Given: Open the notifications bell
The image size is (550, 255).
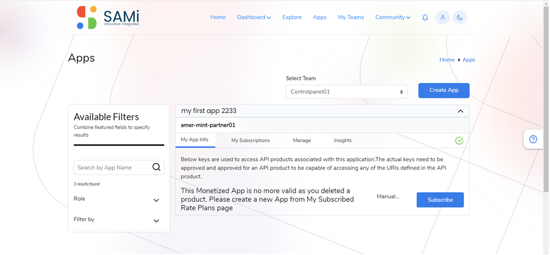Looking at the screenshot, I should 425,18.
